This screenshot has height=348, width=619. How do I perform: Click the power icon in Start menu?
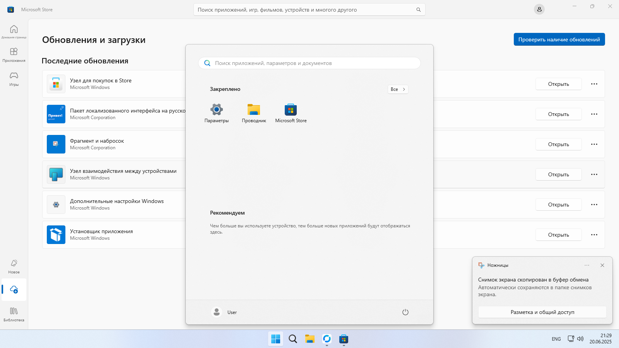coord(405,312)
